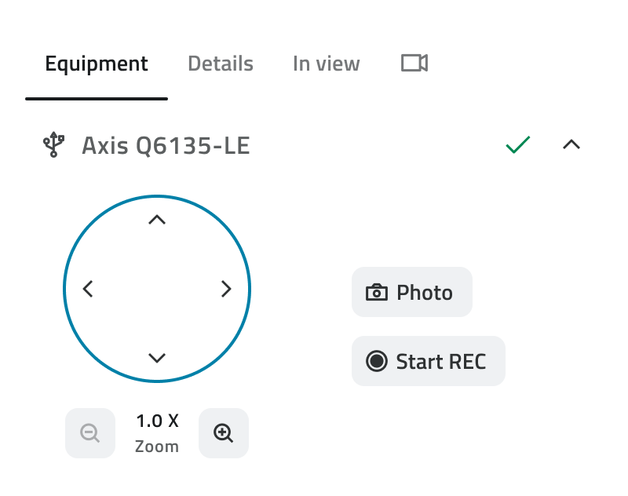
Task: Tilt camera down with the down arrow
Action: (x=157, y=358)
